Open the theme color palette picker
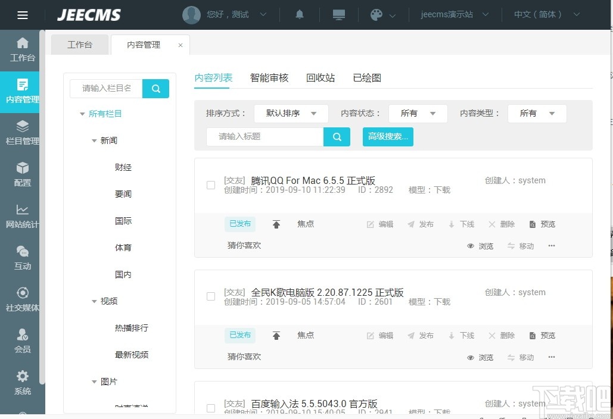Image resolution: width=613 pixels, height=419 pixels. click(377, 14)
